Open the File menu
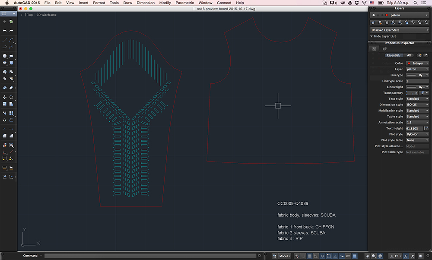Screen dimensions: 432x260 (x=48, y=3)
